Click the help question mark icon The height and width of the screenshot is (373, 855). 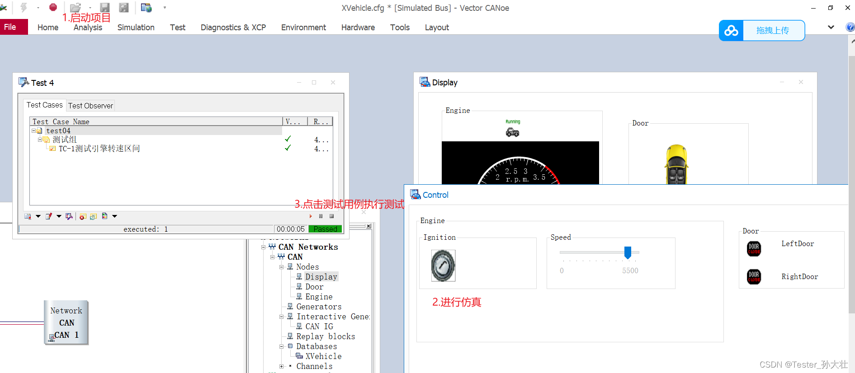[x=850, y=27]
